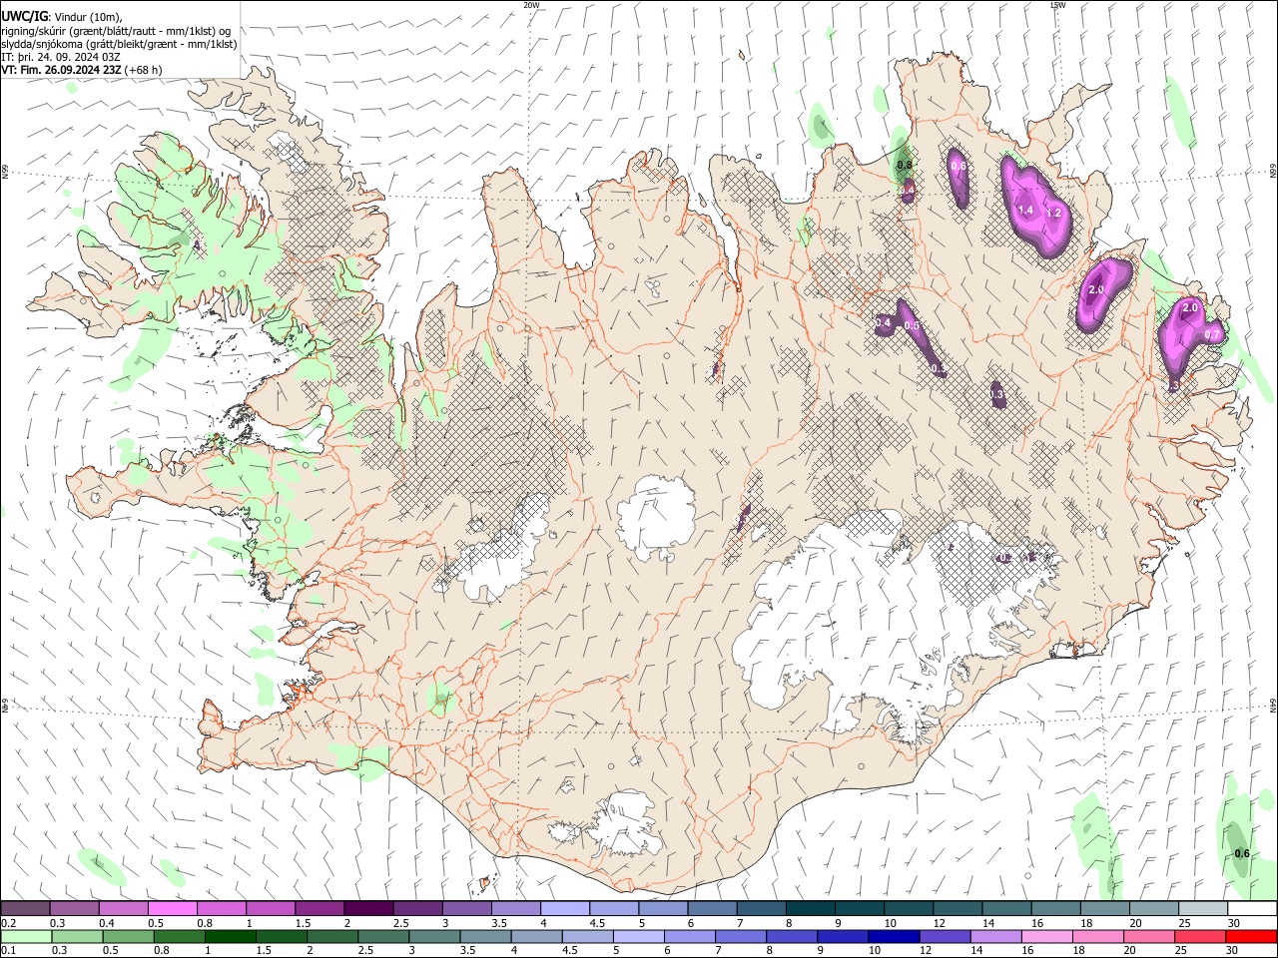1278x958 pixels.
Task: Pick the darkest green swatch between 1 and 1.5 on the rain scale
Action: 230,936
